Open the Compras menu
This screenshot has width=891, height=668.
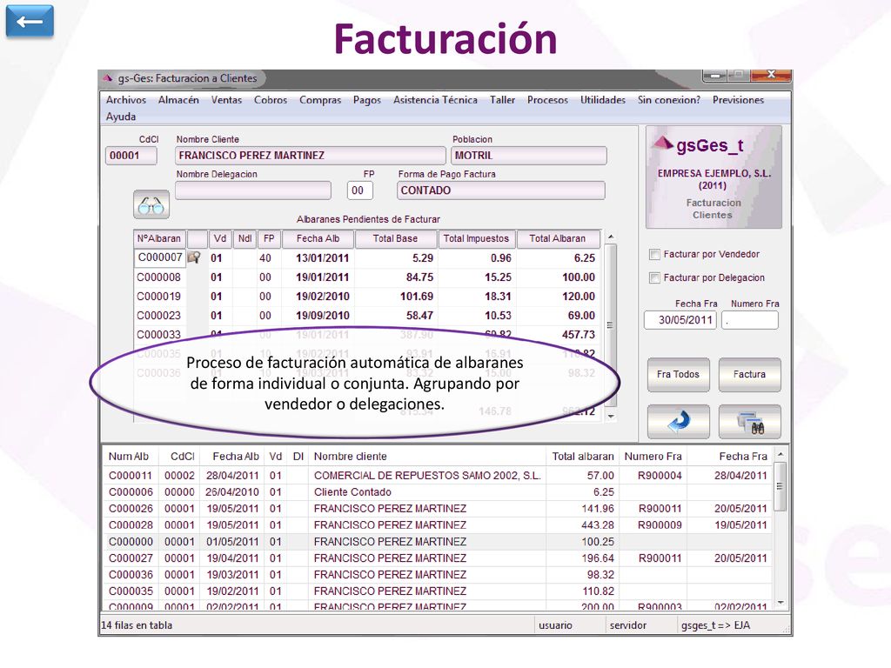tap(320, 100)
